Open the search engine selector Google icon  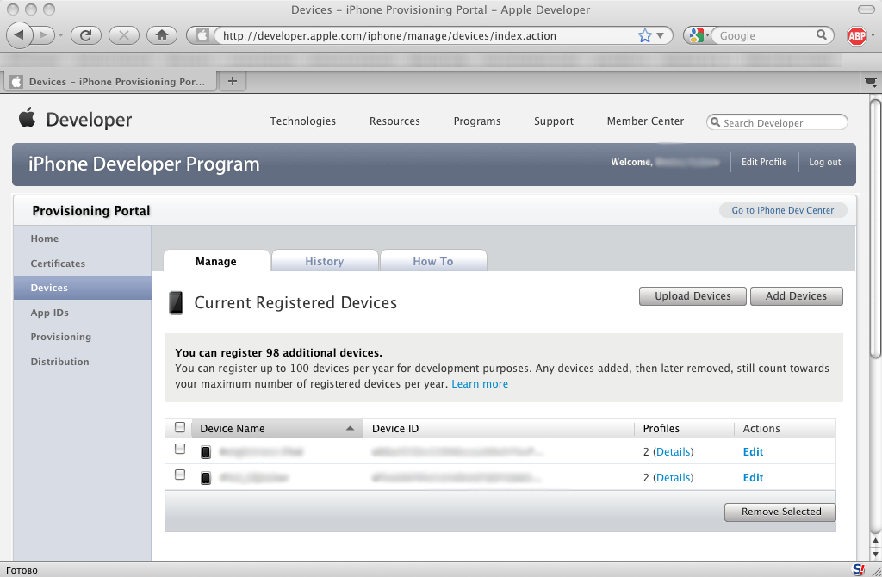698,35
